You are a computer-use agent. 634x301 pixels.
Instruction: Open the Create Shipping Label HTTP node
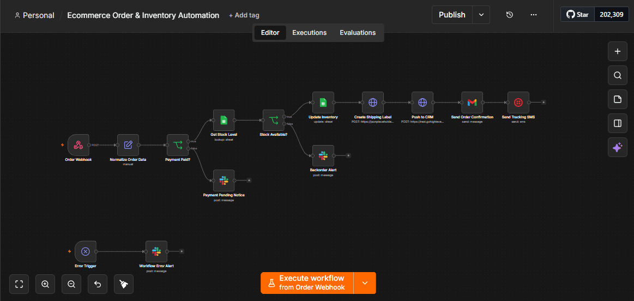point(373,103)
